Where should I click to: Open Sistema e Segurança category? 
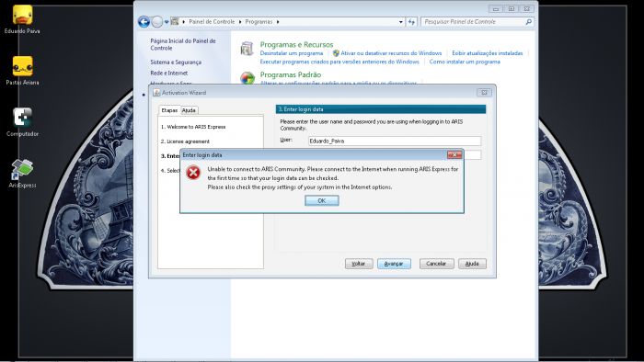(176, 62)
